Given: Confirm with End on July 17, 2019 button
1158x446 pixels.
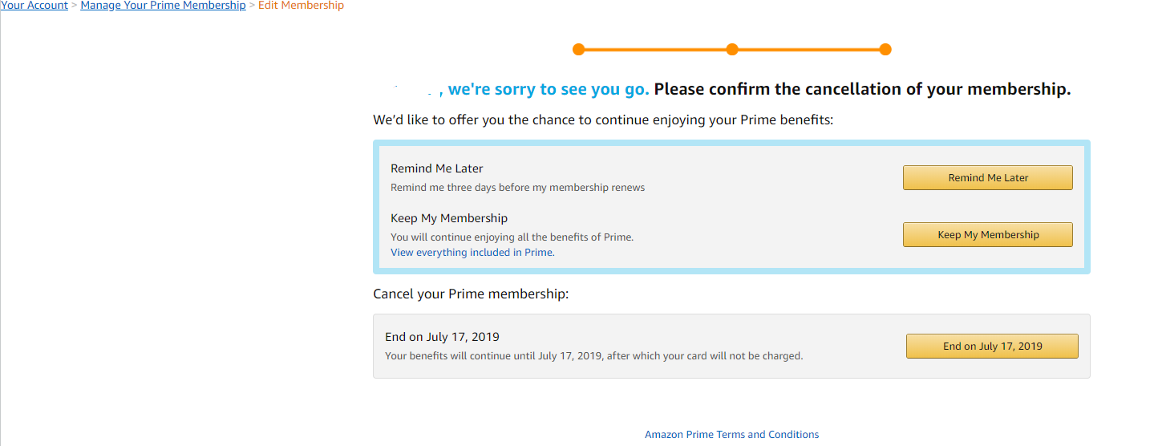Looking at the screenshot, I should click(x=992, y=347).
